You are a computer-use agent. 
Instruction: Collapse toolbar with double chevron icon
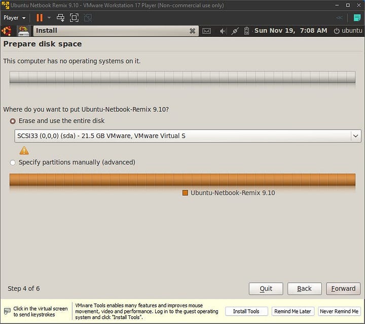(339, 18)
